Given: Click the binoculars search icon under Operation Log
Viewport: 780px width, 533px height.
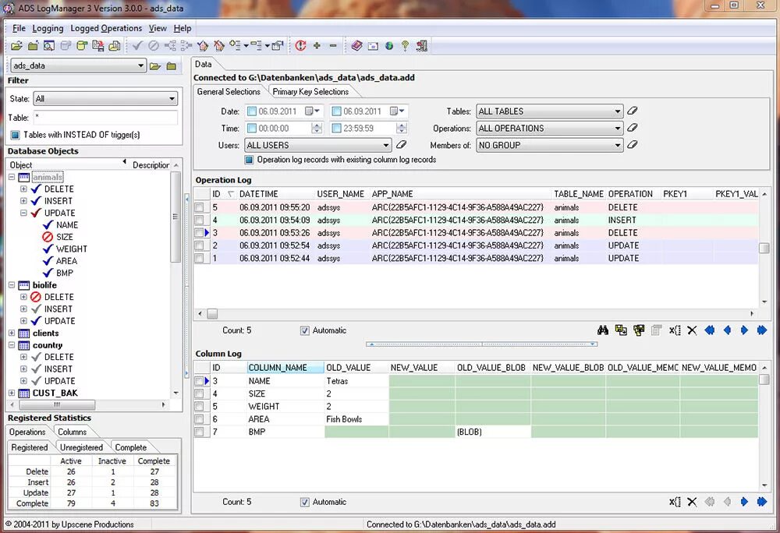Looking at the screenshot, I should (x=604, y=330).
